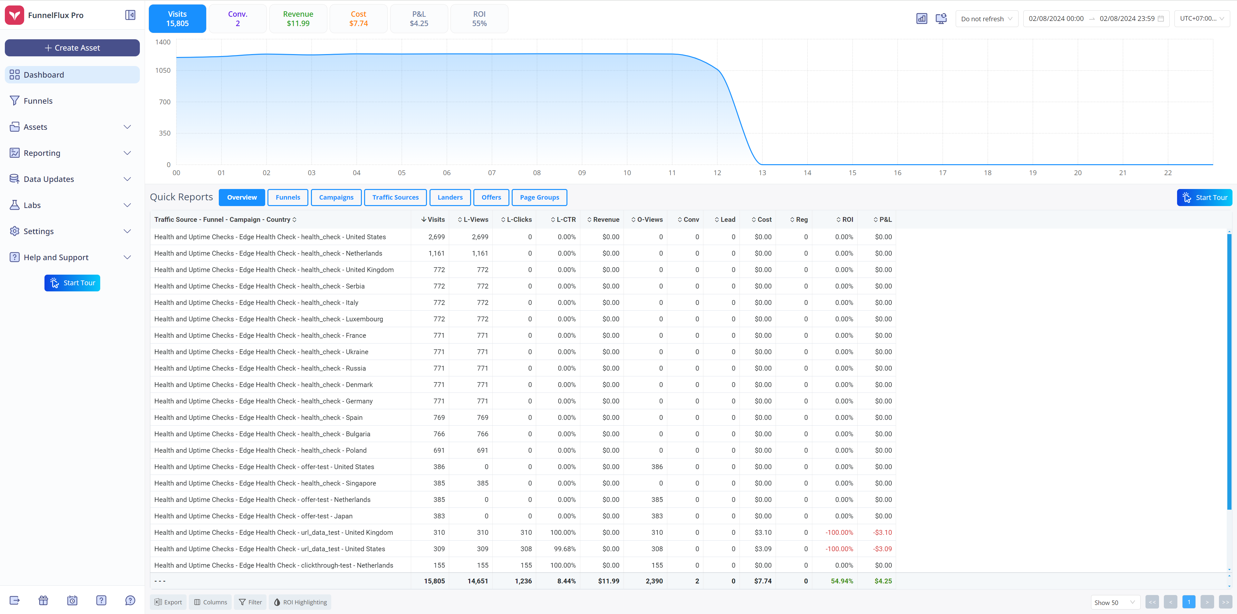Click the end date 02/08/2024 23:59 field
Viewport: 1237px width, 614px height.
1127,18
